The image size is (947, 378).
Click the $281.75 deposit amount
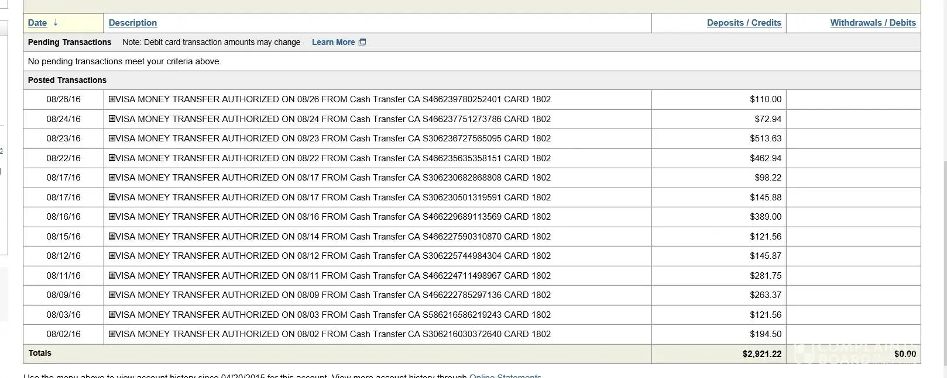coord(766,275)
